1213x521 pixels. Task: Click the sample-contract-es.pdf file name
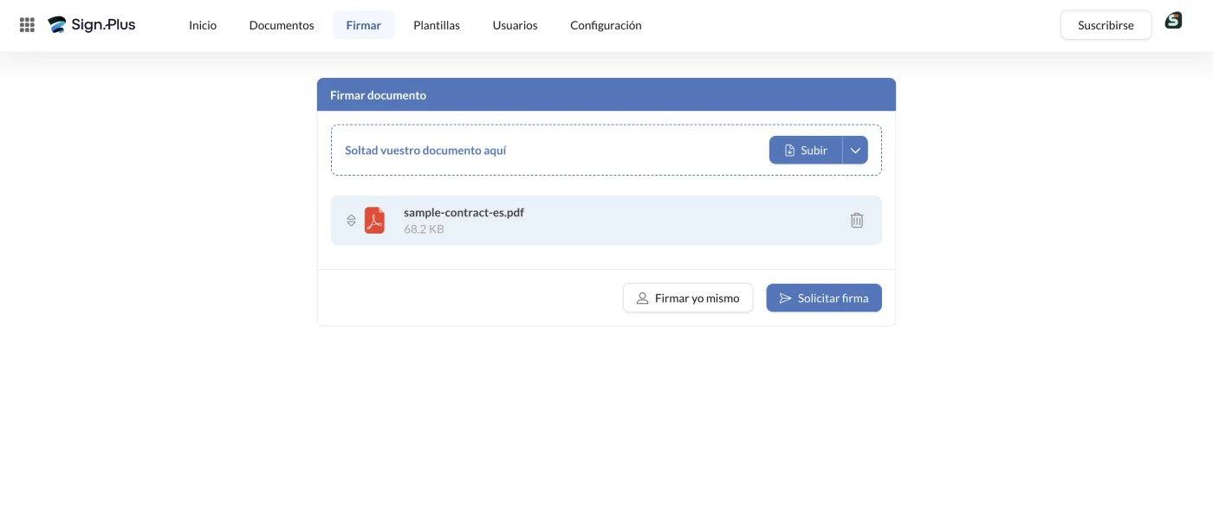(x=464, y=212)
